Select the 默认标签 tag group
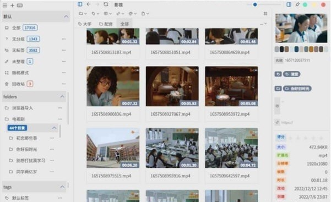Image resolution: width=331 pixels, height=202 pixels. click(x=17, y=198)
